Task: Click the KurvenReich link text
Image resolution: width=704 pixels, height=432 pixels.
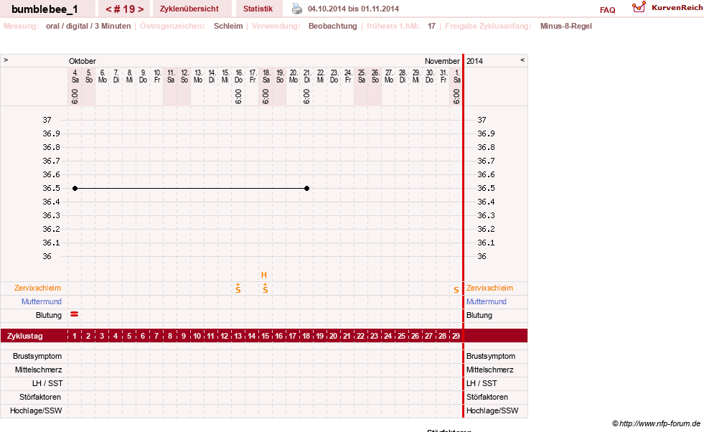Action: point(677,8)
